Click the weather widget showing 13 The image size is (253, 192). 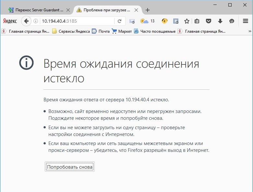pyautogui.click(x=147, y=21)
